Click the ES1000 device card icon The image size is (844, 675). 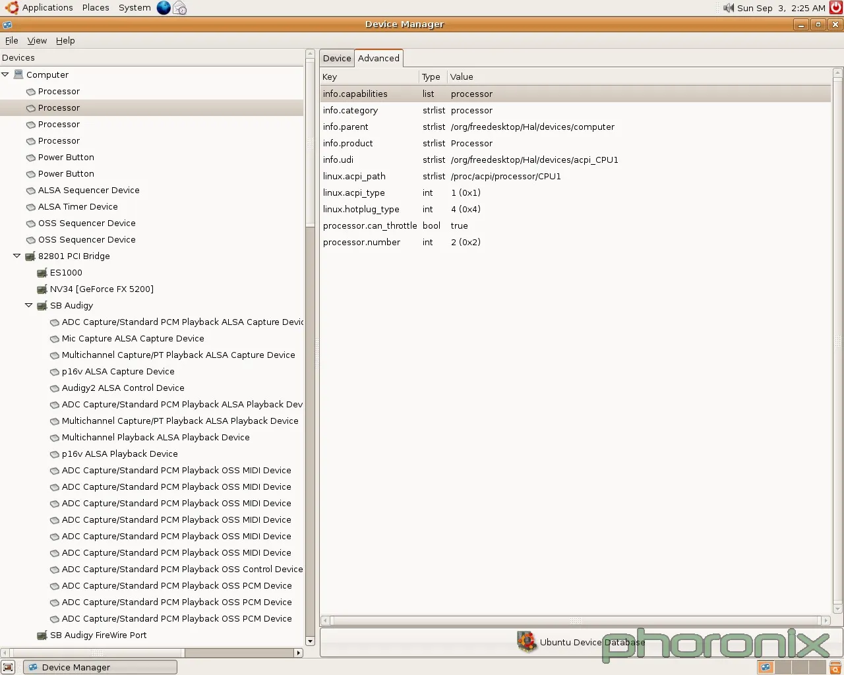[x=42, y=273]
